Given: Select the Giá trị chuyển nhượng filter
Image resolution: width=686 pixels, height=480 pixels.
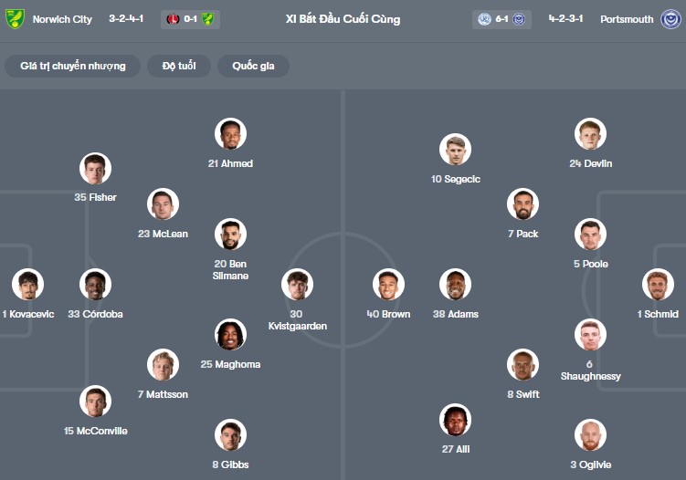Looking at the screenshot, I should (x=73, y=66).
